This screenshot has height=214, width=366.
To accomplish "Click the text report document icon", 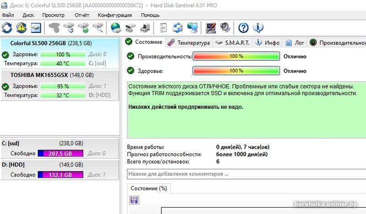I will pos(163,28).
